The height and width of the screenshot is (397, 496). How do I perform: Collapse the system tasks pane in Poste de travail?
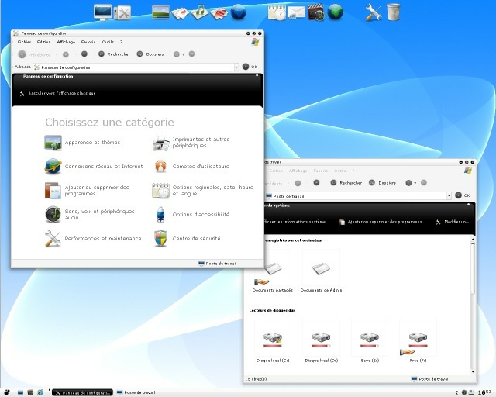pyautogui.click(x=468, y=205)
